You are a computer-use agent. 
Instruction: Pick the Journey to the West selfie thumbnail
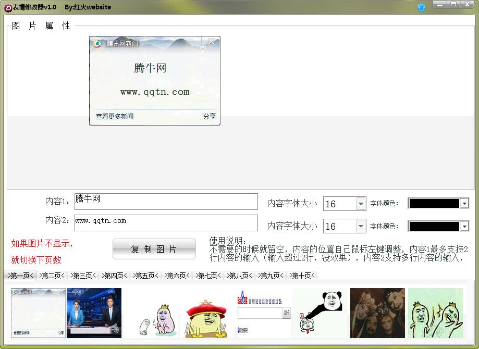point(377,313)
